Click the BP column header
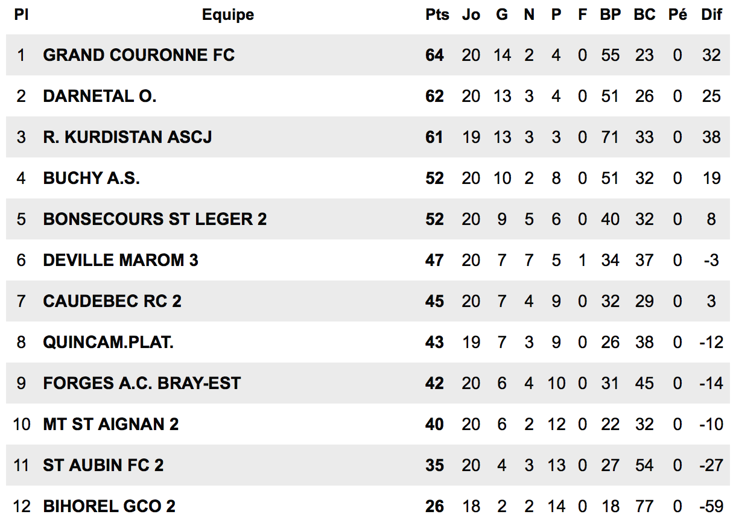Image resolution: width=736 pixels, height=526 pixels. (x=611, y=15)
